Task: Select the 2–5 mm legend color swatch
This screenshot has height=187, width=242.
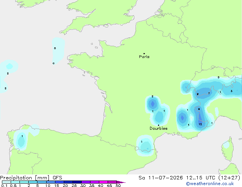Action: point(33,182)
